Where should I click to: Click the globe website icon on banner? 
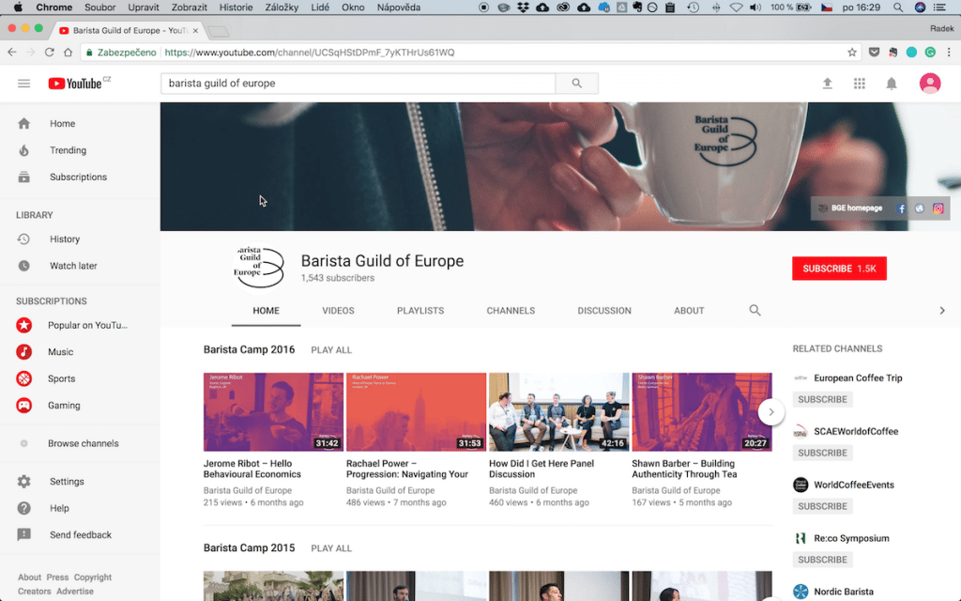[x=920, y=208]
